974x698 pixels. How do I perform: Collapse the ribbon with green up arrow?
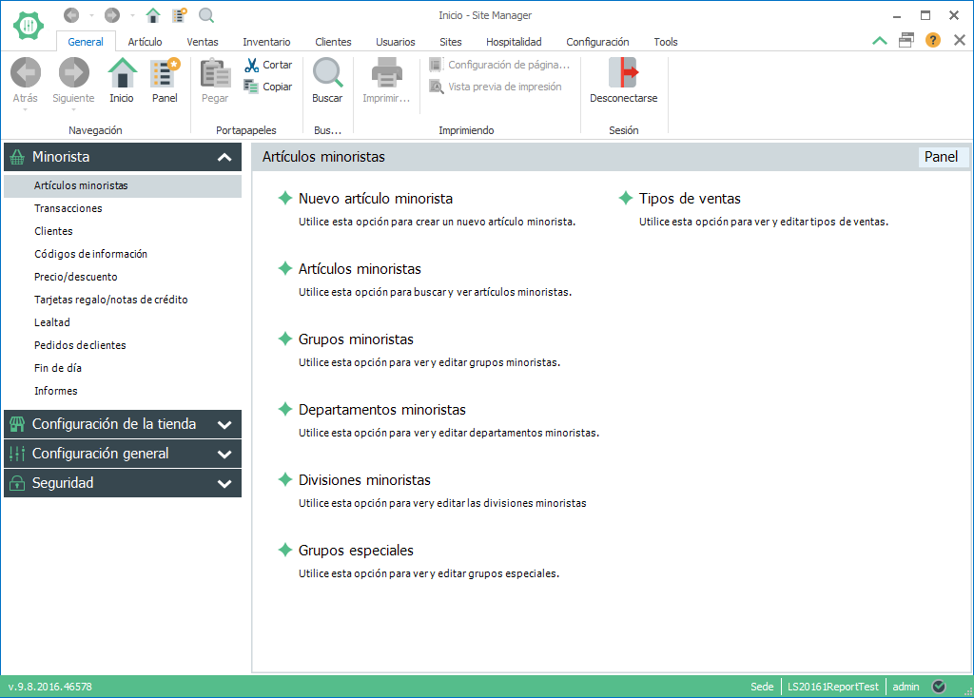[880, 40]
